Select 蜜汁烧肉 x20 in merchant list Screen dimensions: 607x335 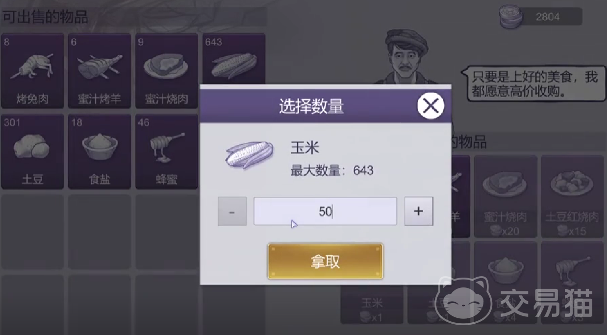[505, 196]
